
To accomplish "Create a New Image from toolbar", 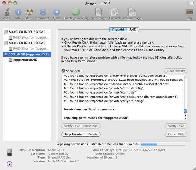I will (99, 12).
